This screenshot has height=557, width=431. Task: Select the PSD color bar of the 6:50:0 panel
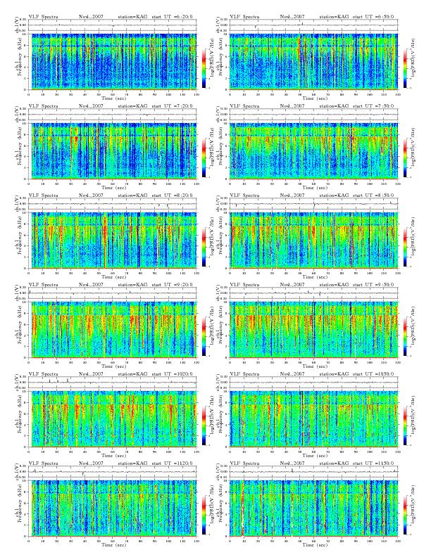point(406,68)
